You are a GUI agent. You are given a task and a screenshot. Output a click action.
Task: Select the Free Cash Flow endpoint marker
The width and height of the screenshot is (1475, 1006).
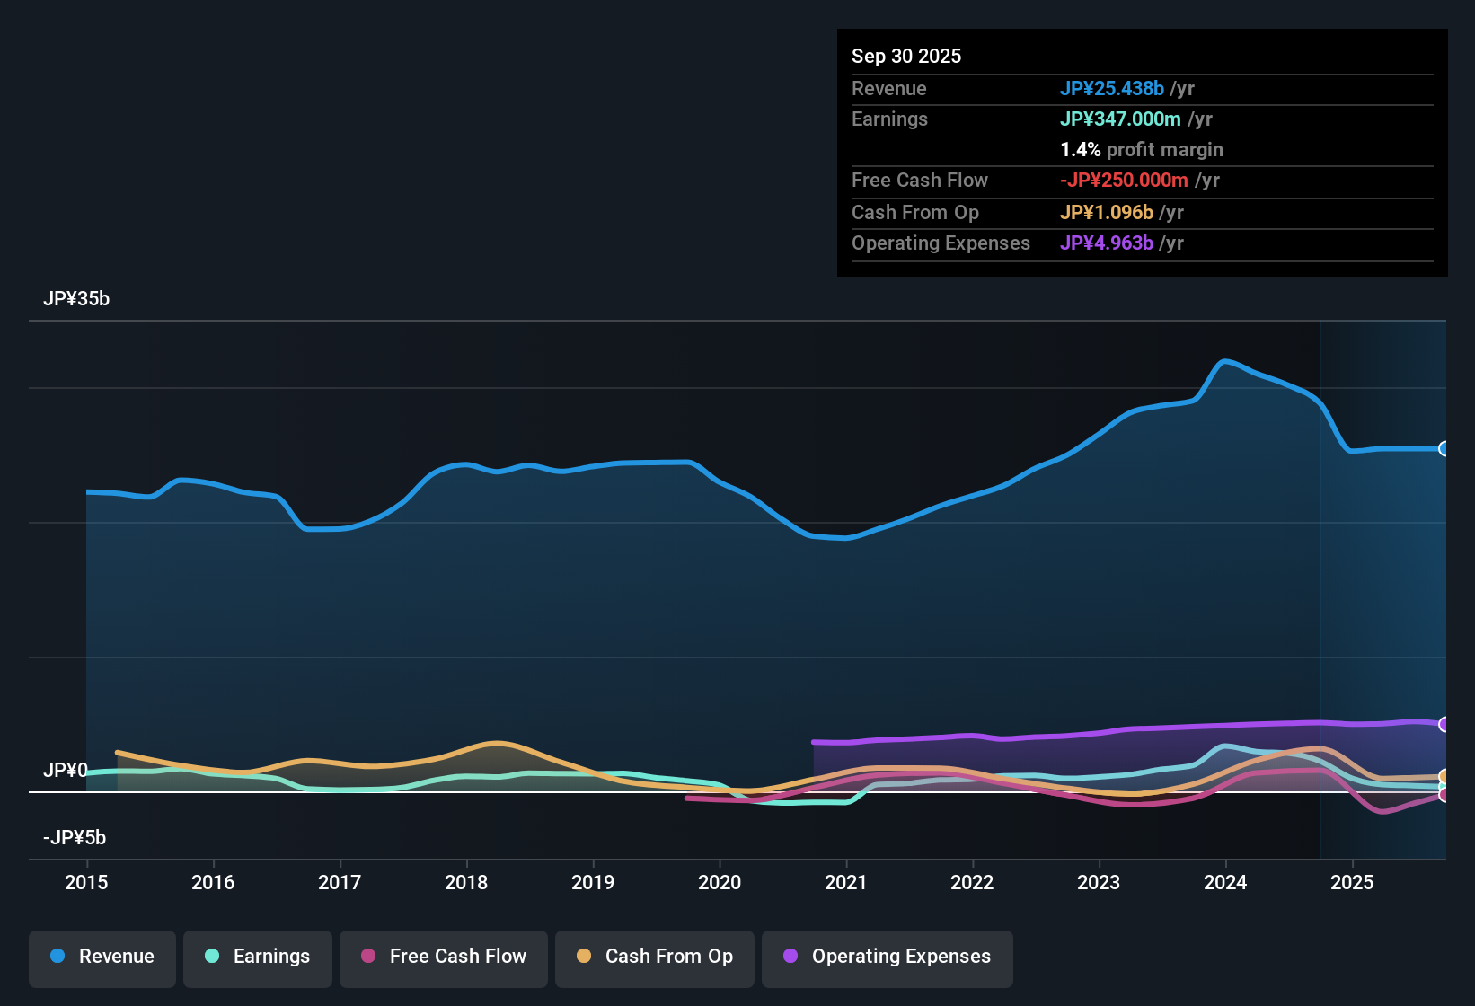pos(1444,795)
